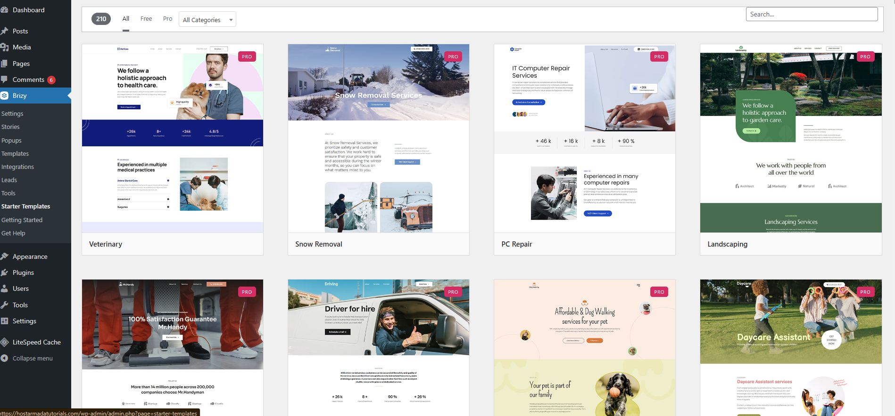Click the Brizy logo icon
Viewport: 895px width, 416px height.
click(4, 96)
